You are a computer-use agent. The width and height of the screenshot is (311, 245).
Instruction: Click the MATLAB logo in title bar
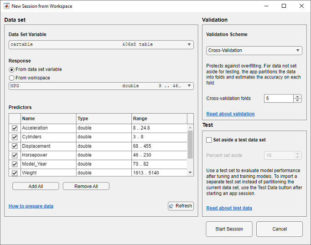6,6
